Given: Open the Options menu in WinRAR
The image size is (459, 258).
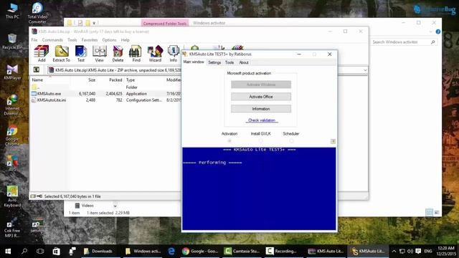Looking at the screenshot, I should pyautogui.click(x=109, y=40).
